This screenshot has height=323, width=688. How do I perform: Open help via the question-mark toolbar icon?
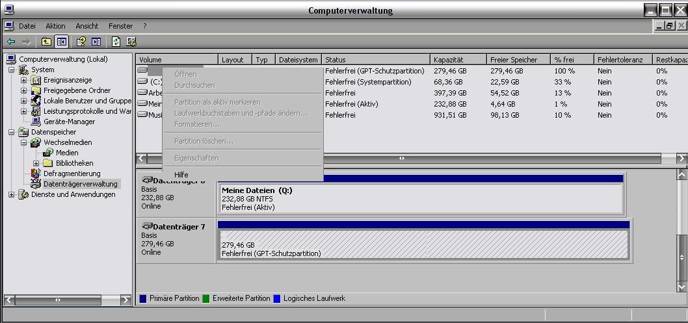click(x=81, y=42)
